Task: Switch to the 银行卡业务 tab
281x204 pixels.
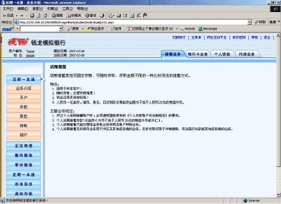Action: tap(198, 54)
